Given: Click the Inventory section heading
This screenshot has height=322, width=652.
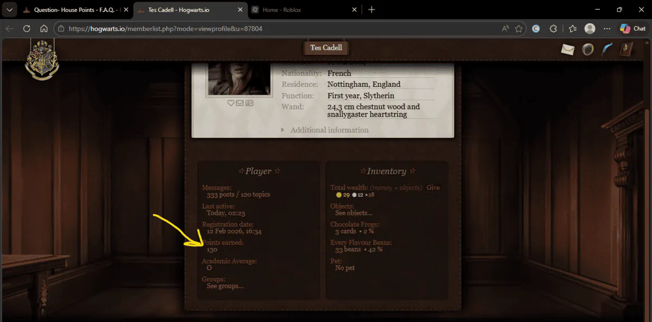Looking at the screenshot, I should pos(387,171).
